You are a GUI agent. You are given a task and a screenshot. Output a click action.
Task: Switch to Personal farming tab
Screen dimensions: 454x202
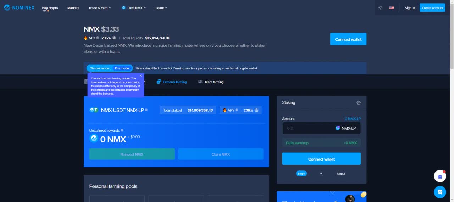point(172,82)
